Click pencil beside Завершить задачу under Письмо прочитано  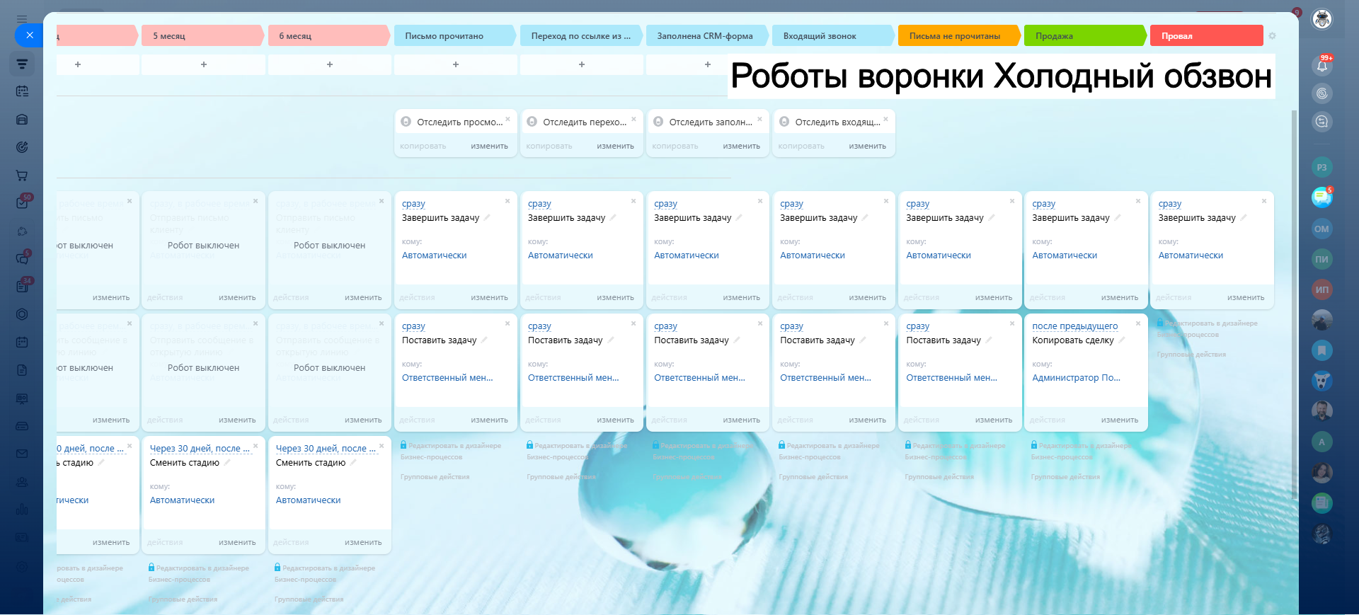pos(487,218)
